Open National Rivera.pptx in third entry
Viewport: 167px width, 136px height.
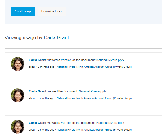pyautogui.click(x=110, y=123)
